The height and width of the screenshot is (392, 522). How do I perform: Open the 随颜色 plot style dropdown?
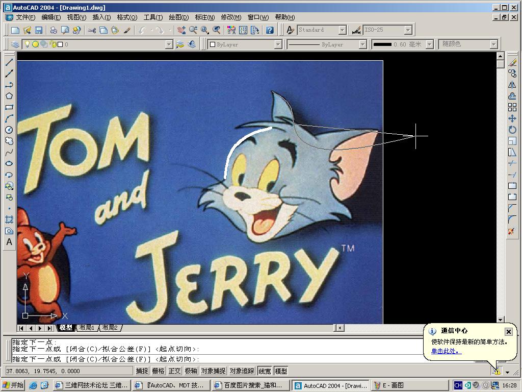coord(493,44)
